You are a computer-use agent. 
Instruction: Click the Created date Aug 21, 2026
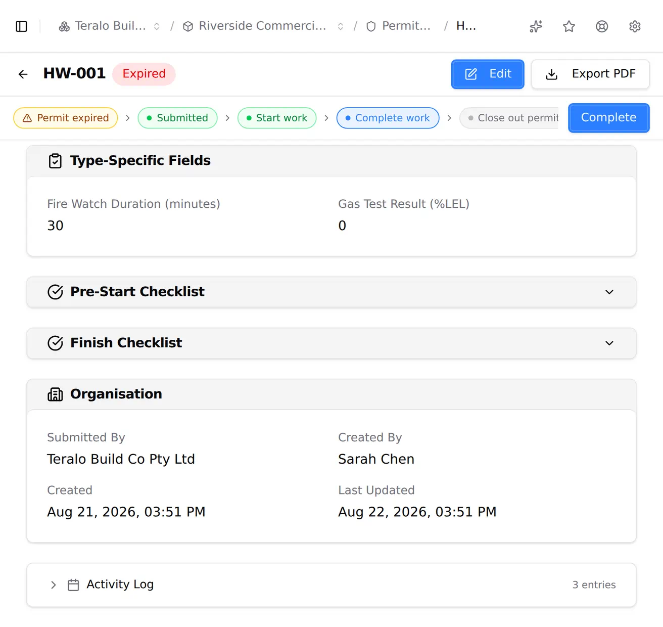click(126, 512)
